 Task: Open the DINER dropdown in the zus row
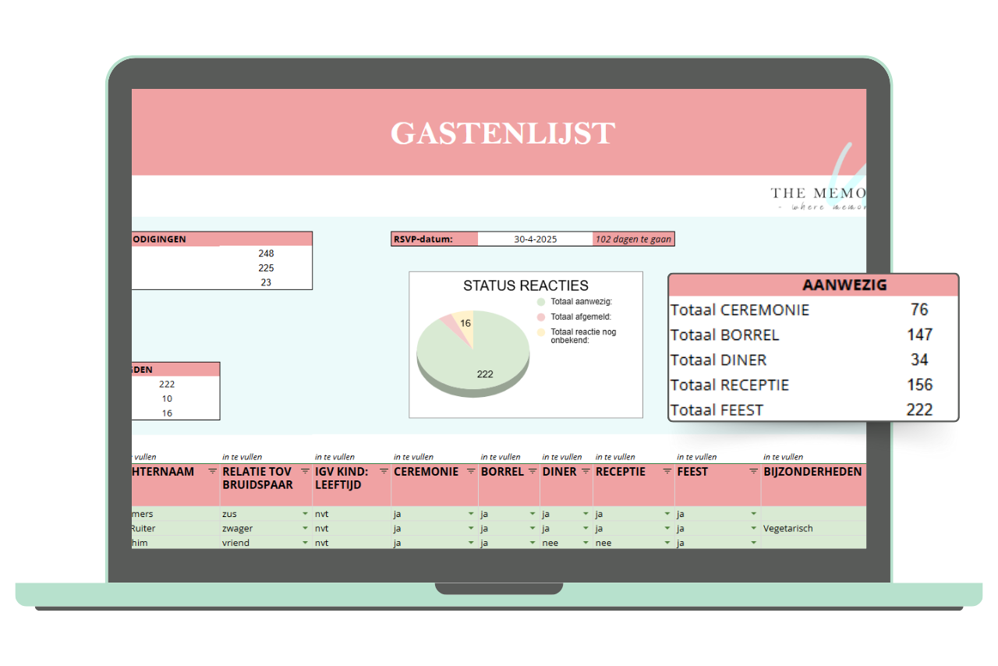pos(586,515)
